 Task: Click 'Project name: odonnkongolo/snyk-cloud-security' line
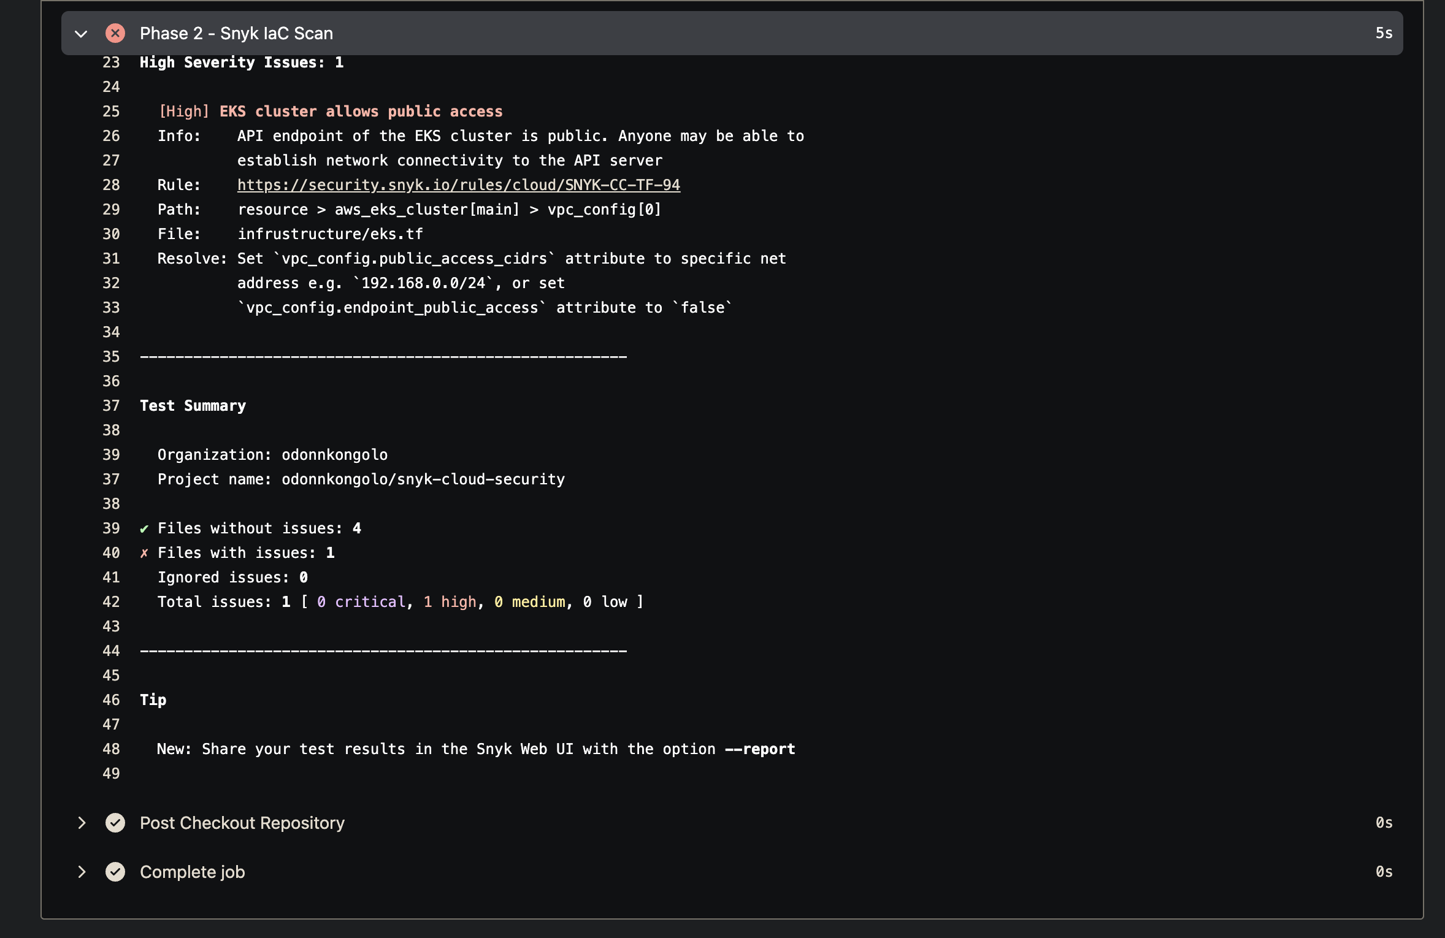point(361,479)
